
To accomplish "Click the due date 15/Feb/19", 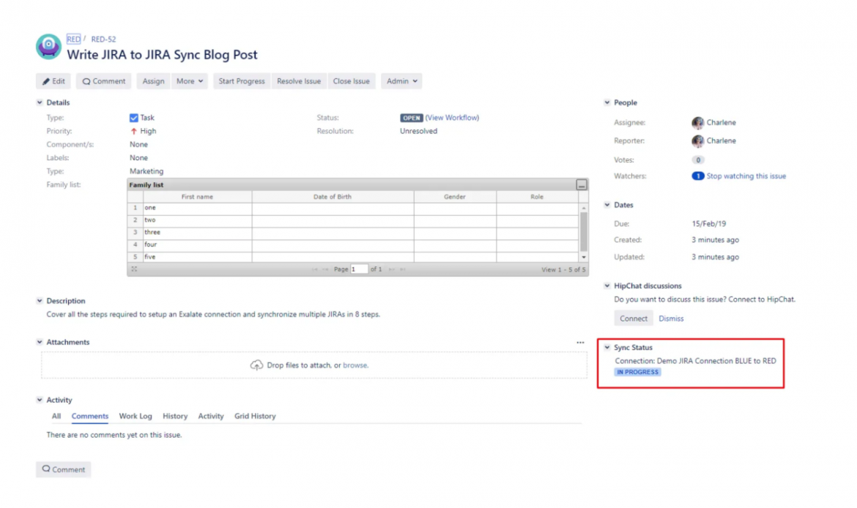I will [709, 224].
